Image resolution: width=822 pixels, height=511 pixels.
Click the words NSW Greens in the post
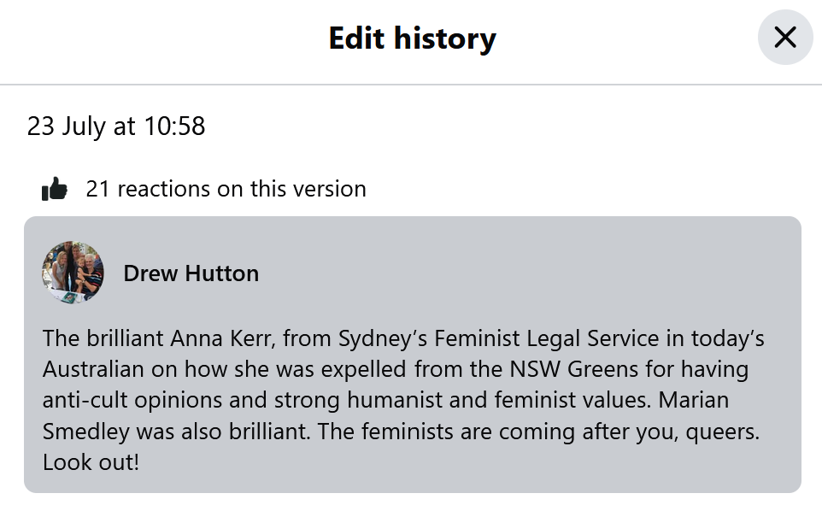click(574, 369)
